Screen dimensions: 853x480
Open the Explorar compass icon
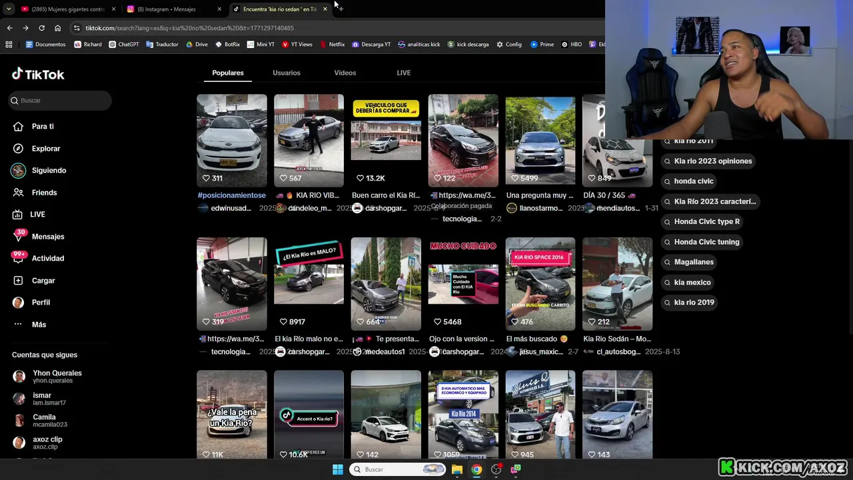(x=19, y=149)
